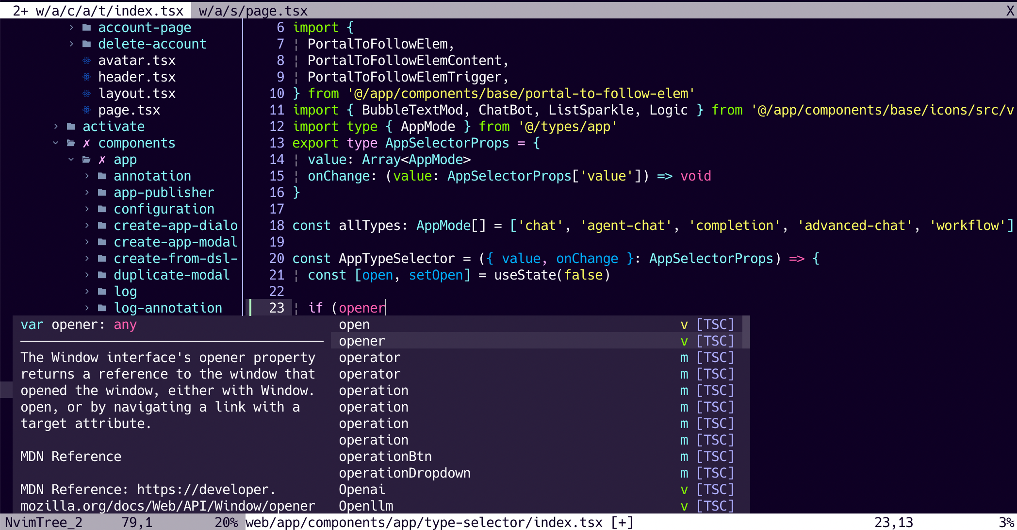Click the open folder icon of components

[71, 143]
